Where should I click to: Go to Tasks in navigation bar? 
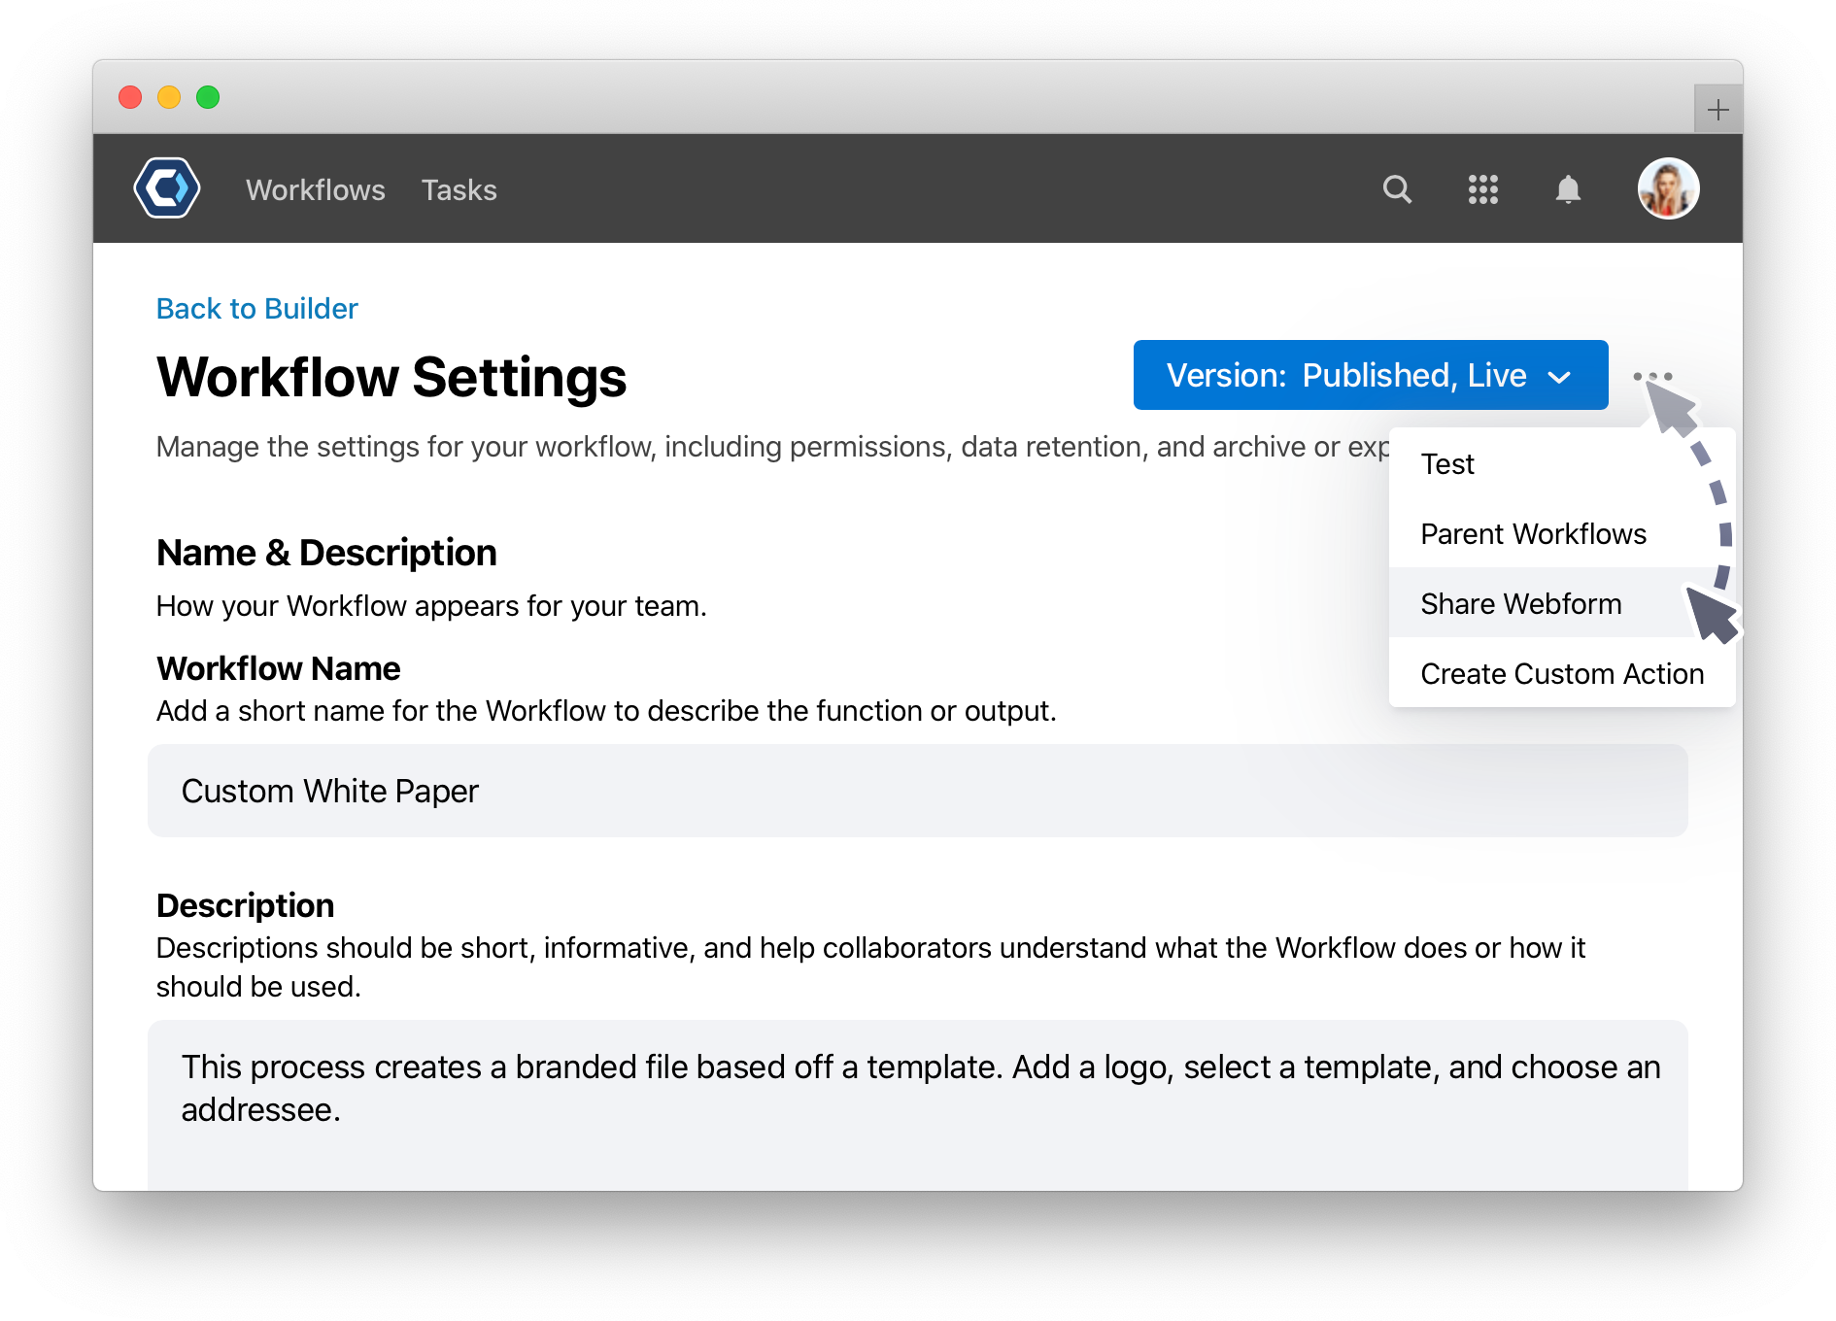[x=459, y=189]
